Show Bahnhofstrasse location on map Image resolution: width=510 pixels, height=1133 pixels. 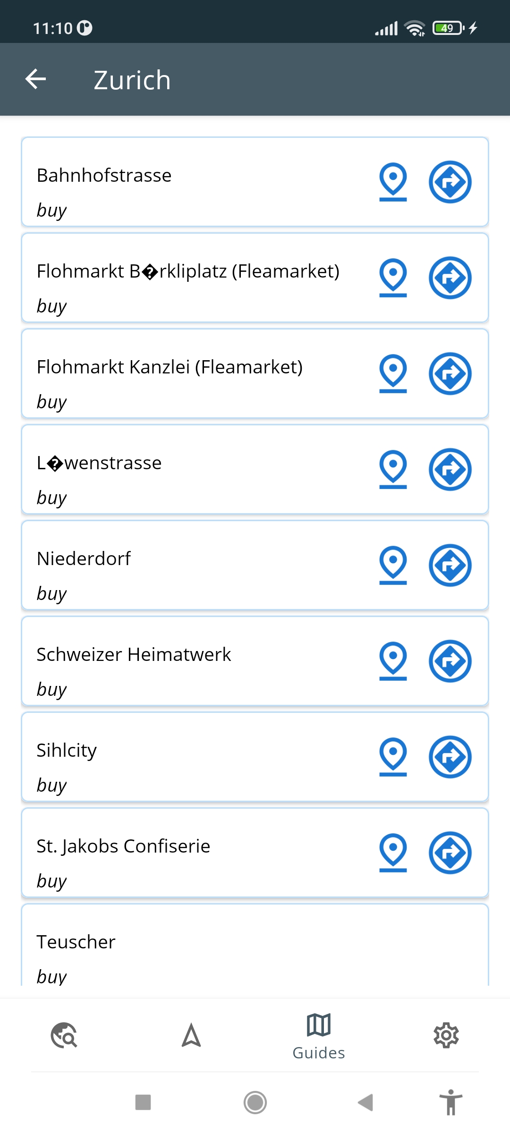[393, 182]
